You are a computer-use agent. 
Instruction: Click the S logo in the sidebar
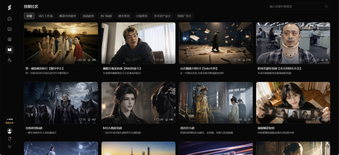click(x=9, y=8)
